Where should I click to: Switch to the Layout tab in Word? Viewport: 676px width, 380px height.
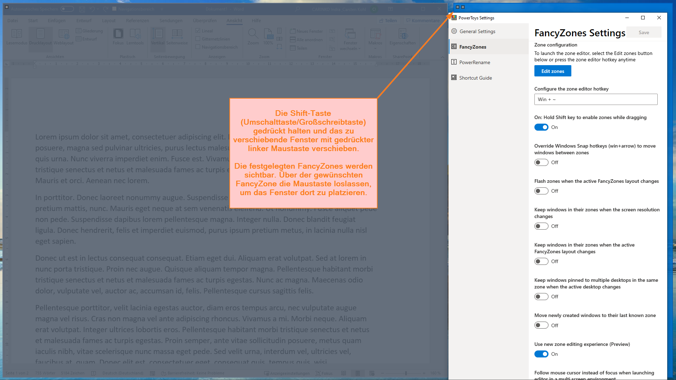(x=109, y=20)
